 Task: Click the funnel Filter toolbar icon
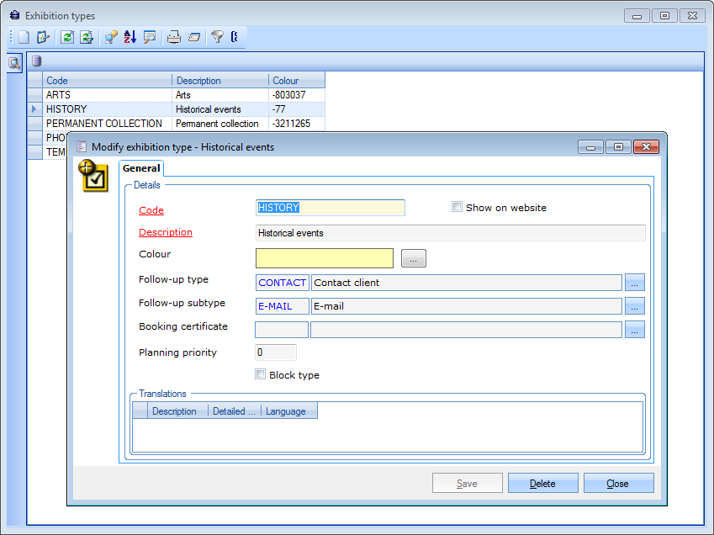[x=217, y=37]
